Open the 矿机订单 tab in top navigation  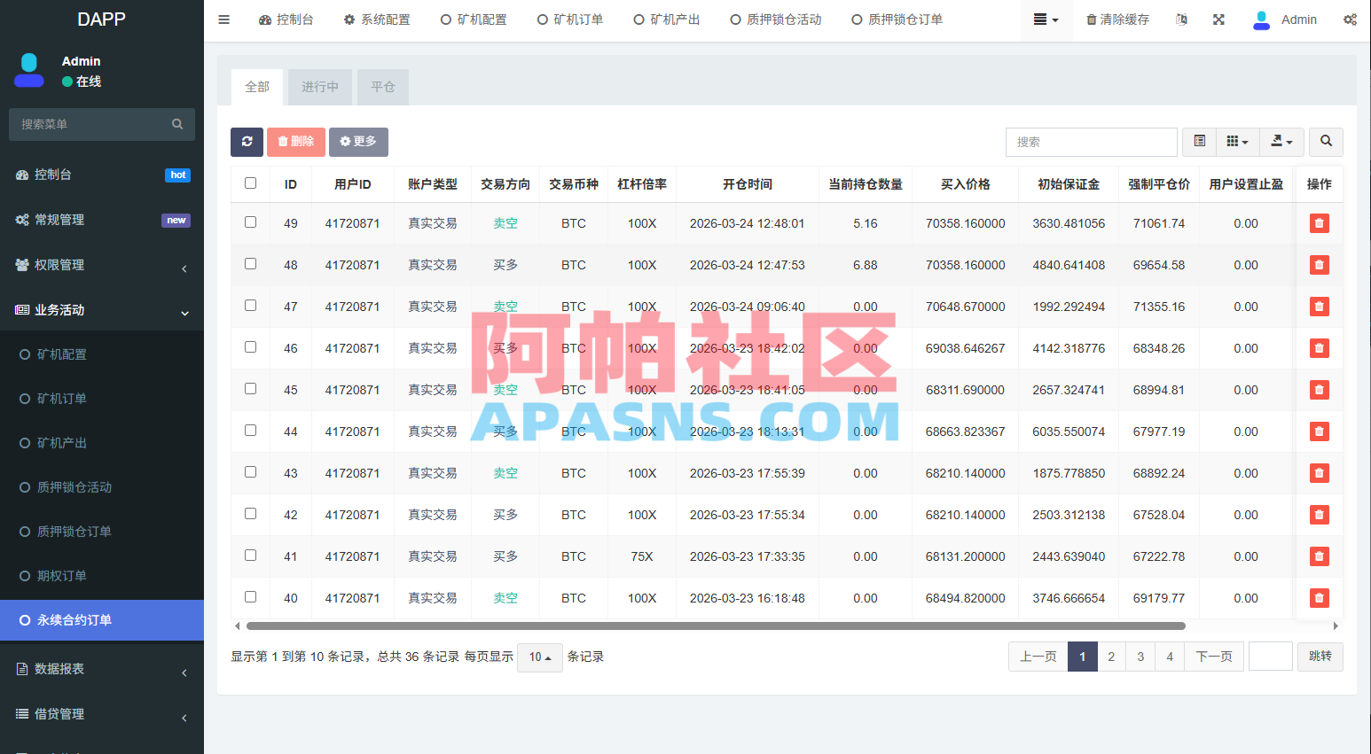(x=570, y=19)
